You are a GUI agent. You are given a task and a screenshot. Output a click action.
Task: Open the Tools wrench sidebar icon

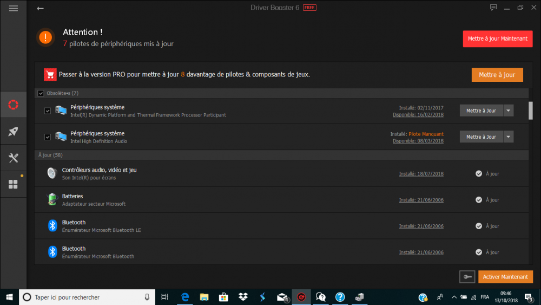pos(14,158)
